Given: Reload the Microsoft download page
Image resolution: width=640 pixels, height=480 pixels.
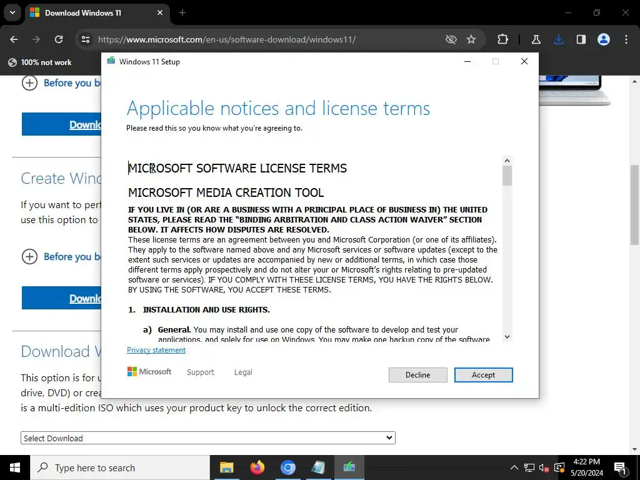Looking at the screenshot, I should 59,39.
